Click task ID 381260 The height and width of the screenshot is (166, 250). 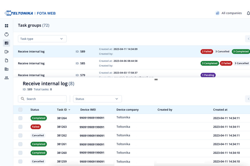[x=62, y=153]
